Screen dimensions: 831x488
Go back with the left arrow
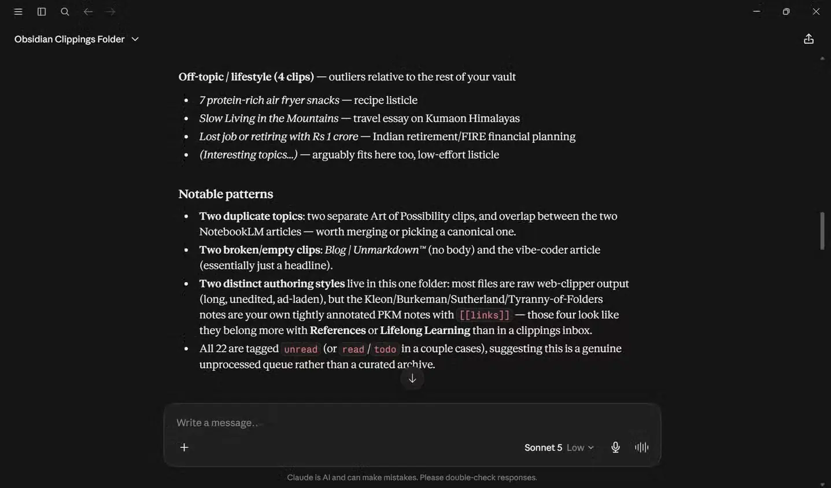[88, 12]
